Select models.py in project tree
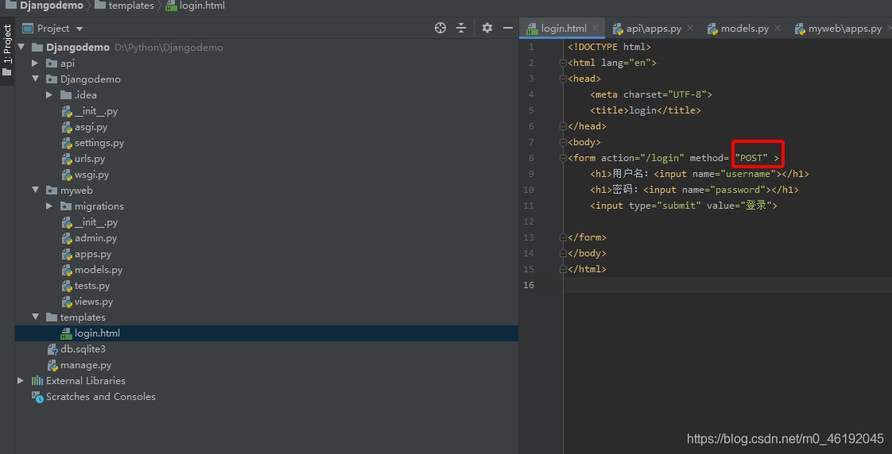Screen dimensions: 892x454 pos(99,270)
